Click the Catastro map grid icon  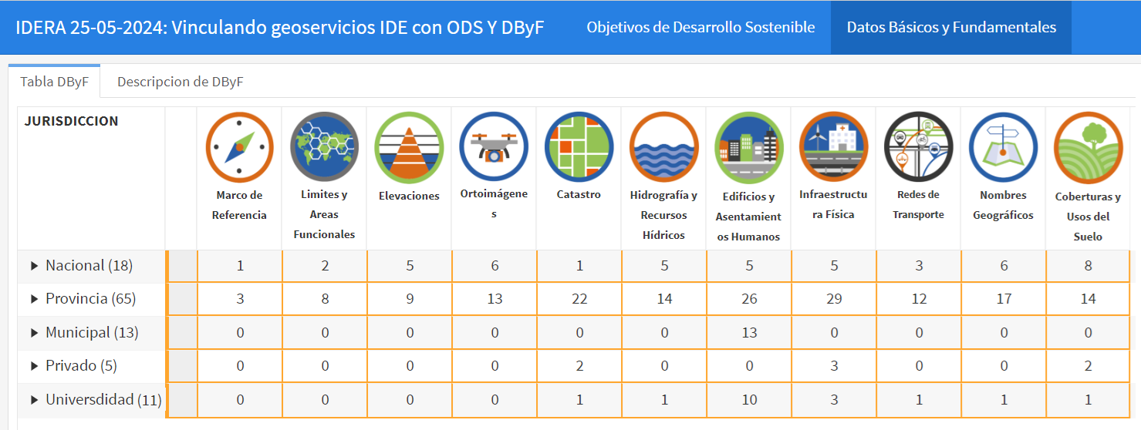coord(579,147)
